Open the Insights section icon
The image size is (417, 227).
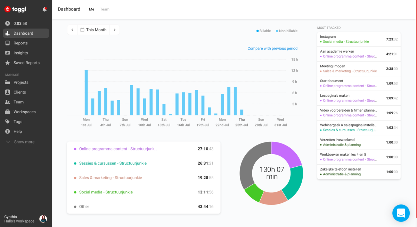click(7, 53)
